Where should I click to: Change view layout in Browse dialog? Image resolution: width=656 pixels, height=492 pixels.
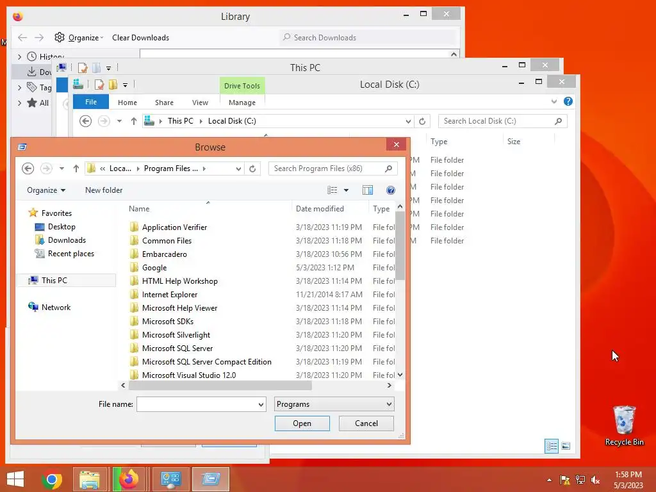click(332, 190)
